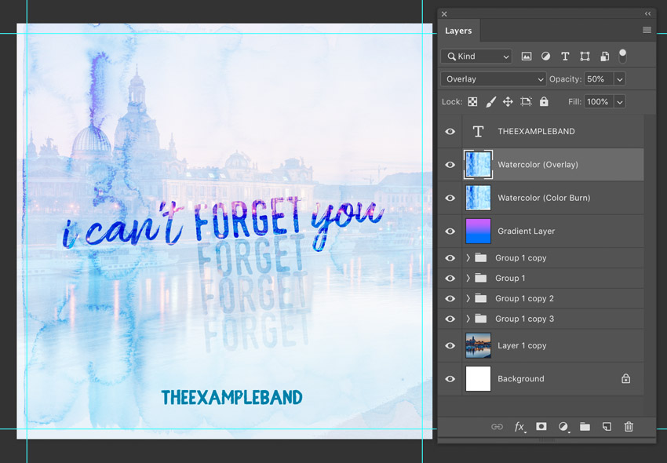Screen dimensions: 667x463
Task: Filter layers by pixel layer icon
Action: pyautogui.click(x=527, y=57)
